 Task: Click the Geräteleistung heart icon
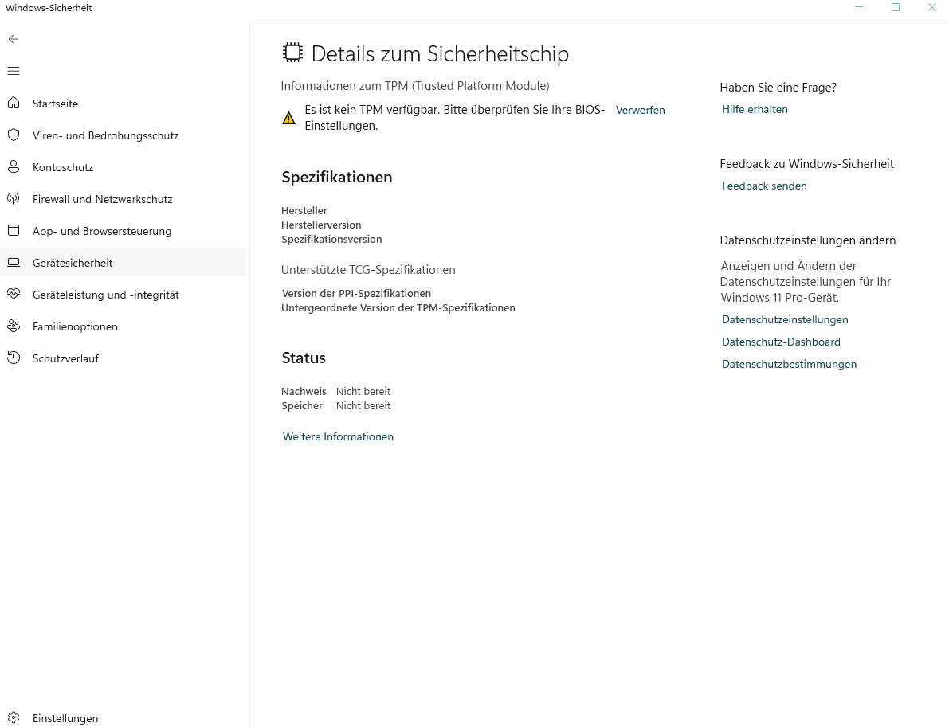pos(14,295)
